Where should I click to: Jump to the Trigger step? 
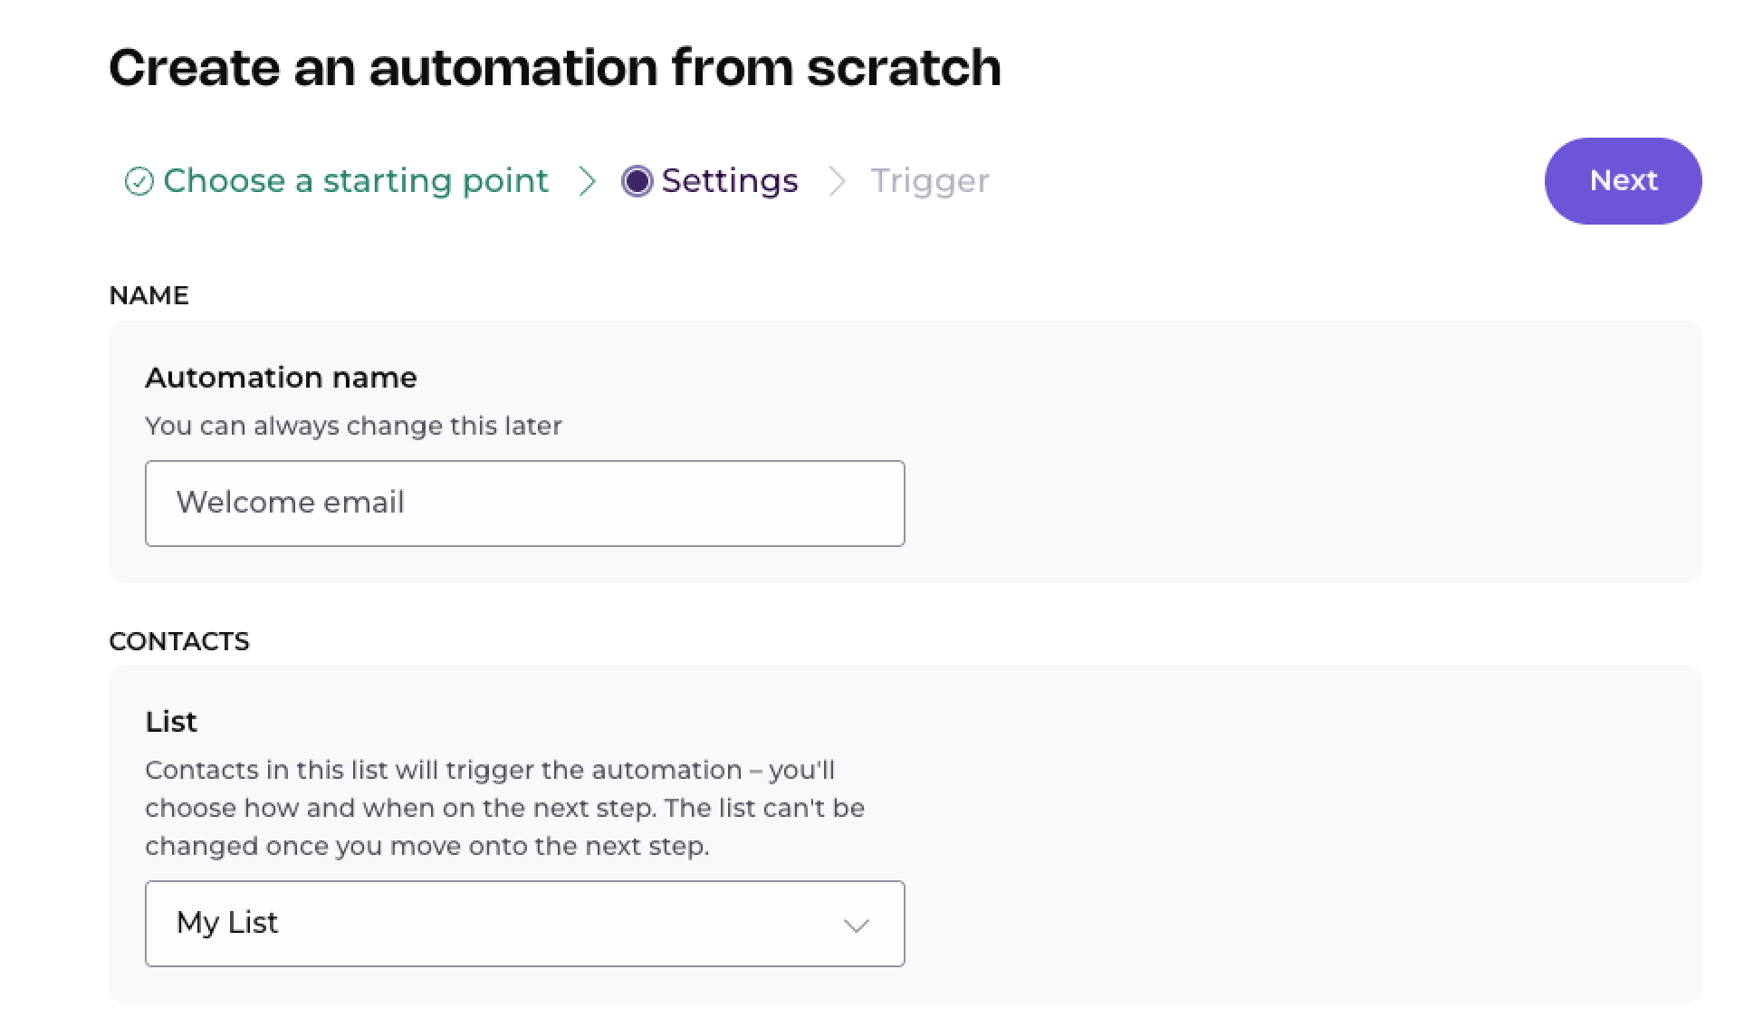(x=930, y=181)
